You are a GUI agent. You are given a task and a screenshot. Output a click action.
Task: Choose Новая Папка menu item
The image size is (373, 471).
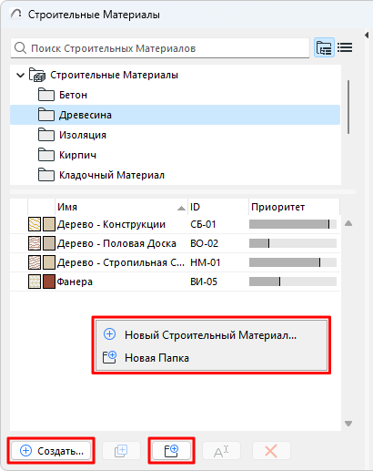point(211,358)
